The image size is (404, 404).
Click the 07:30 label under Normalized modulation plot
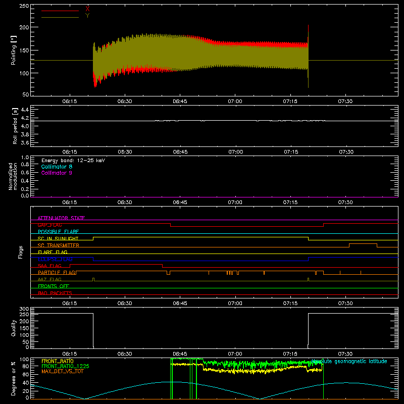click(345, 203)
